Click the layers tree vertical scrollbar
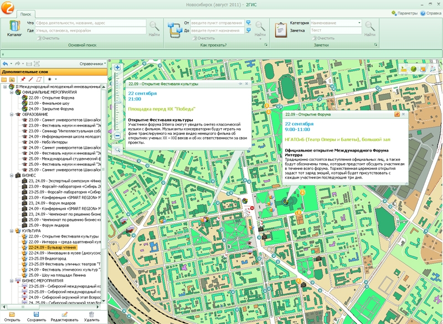Screen dimensions: 443x324 point(104,193)
